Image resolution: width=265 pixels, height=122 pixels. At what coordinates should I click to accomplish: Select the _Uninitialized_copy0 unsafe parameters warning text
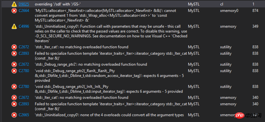pos(111,34)
